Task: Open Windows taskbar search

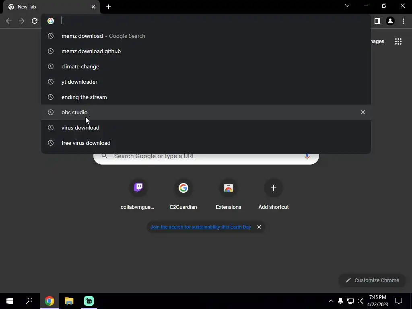Action: click(29, 301)
